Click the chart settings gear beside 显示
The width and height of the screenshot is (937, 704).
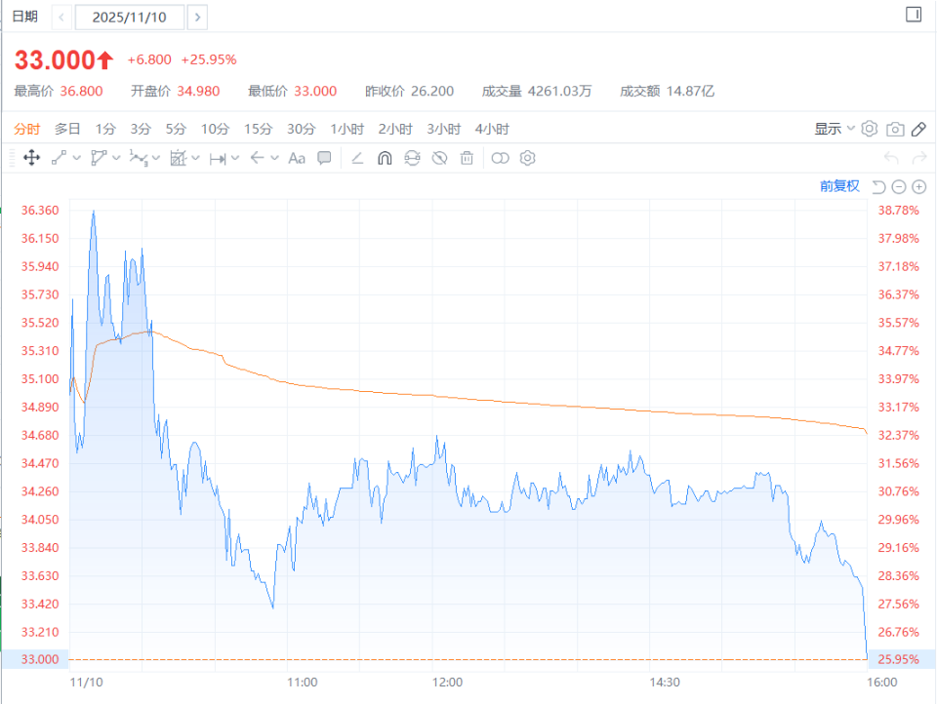[x=870, y=129]
